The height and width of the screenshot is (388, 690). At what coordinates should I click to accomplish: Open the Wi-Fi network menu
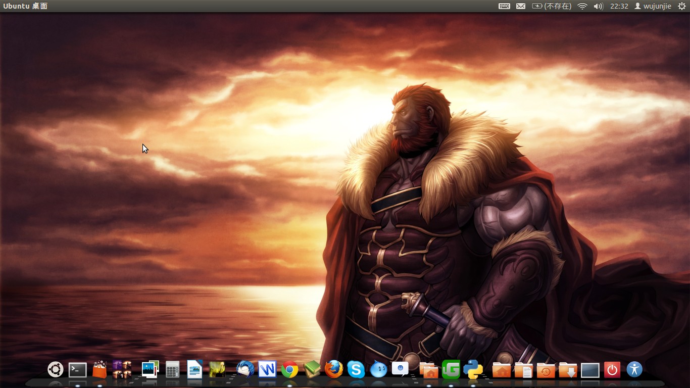pos(582,6)
